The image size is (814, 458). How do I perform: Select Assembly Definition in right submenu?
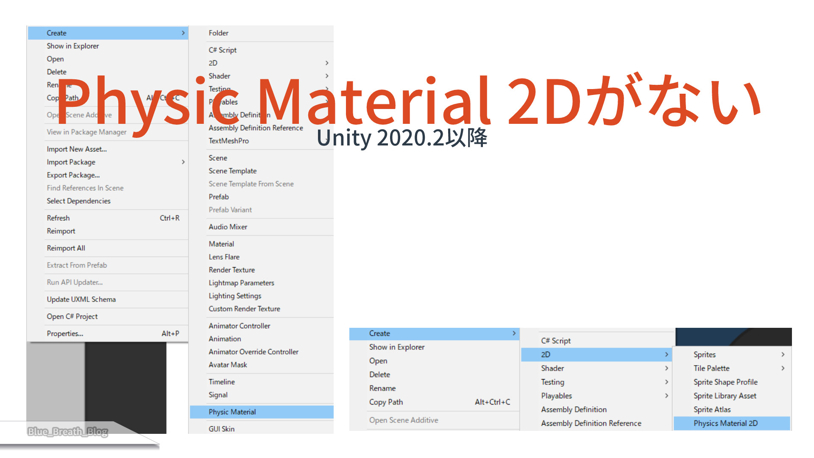point(574,410)
